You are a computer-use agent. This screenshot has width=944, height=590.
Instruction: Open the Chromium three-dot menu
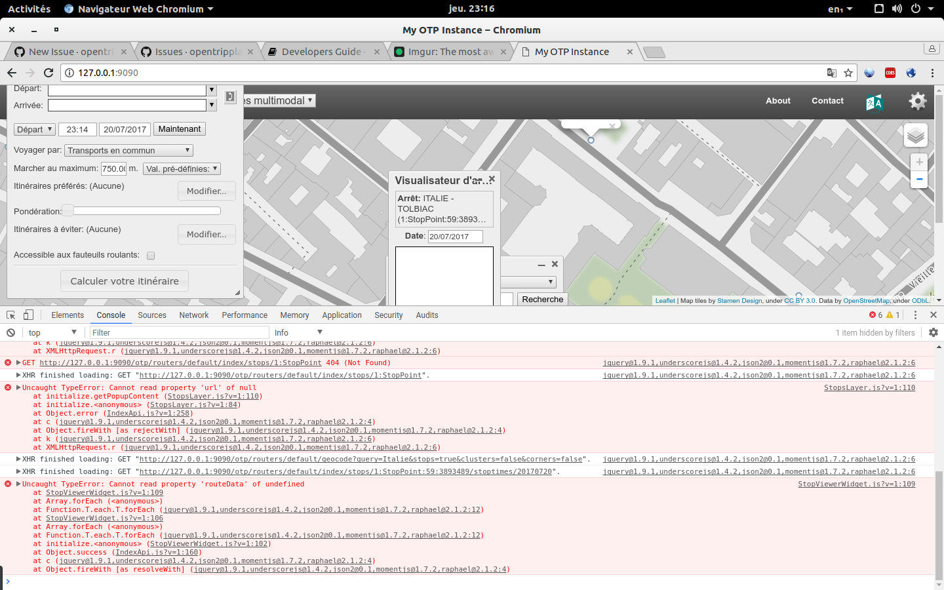[x=932, y=73]
